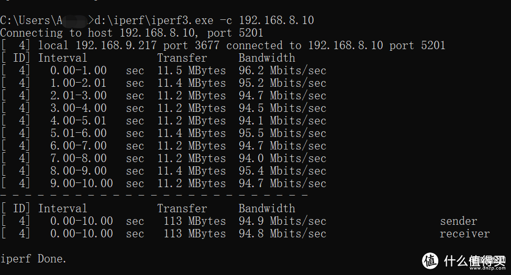Click the "Connecting to host" output line

[131, 33]
